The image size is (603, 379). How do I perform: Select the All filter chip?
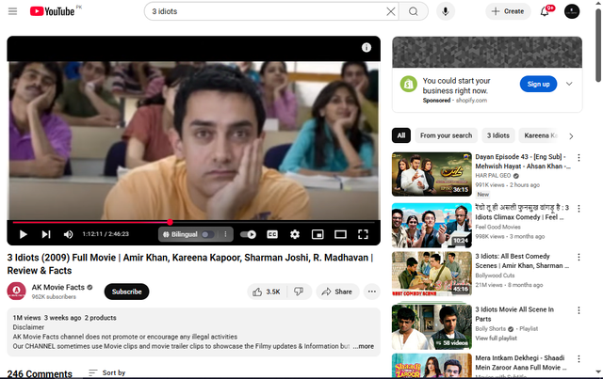pos(401,135)
